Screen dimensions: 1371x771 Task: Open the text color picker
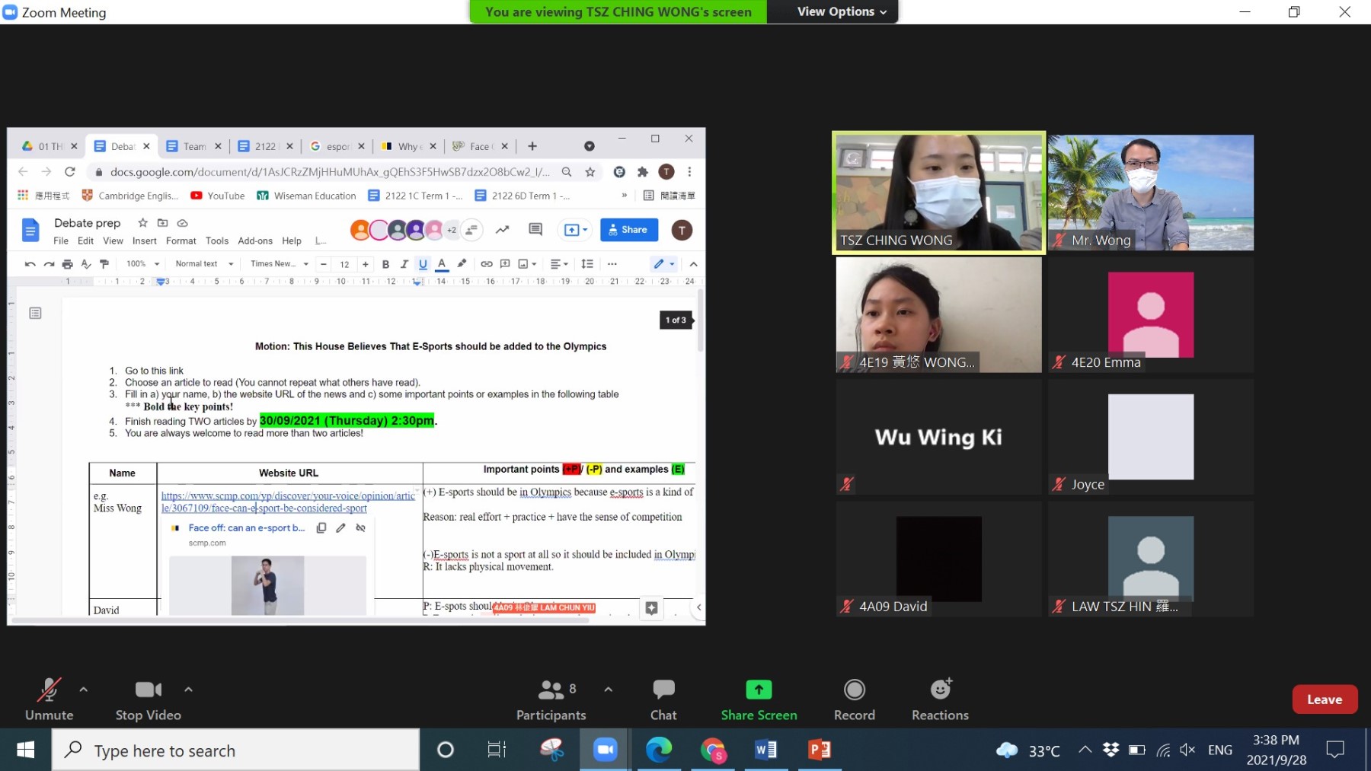click(442, 264)
